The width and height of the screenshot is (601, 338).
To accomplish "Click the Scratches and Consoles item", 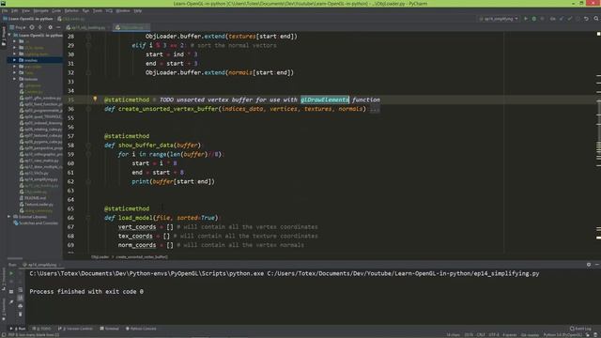I will (x=36, y=223).
